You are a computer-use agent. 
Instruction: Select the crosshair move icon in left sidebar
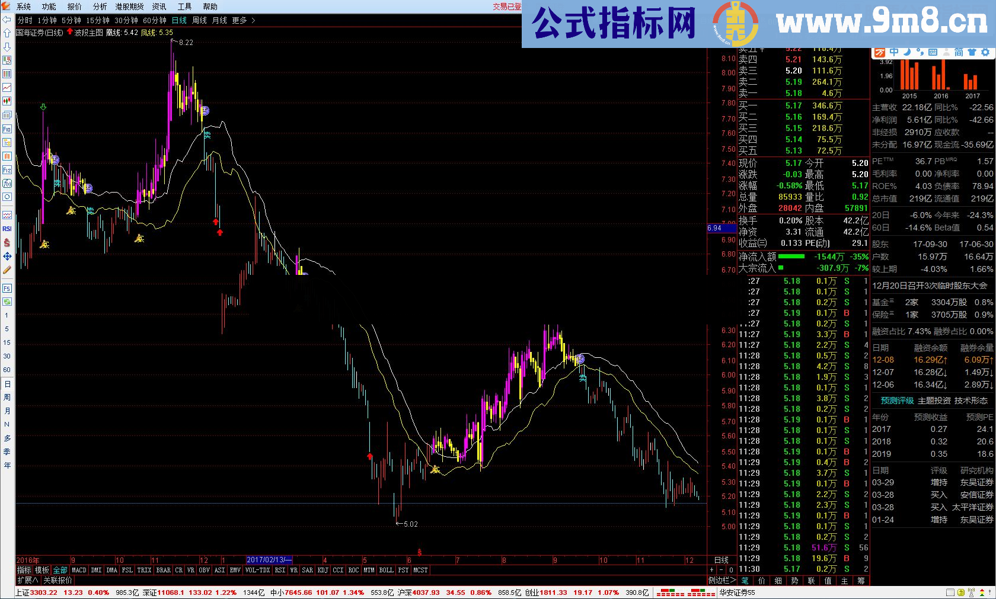pos(7,257)
